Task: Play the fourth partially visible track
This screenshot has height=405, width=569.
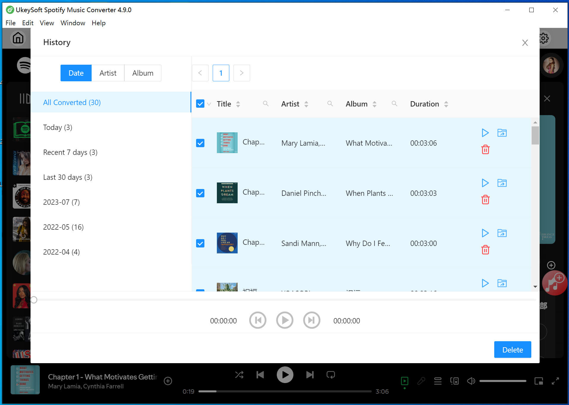Action: pos(485,283)
